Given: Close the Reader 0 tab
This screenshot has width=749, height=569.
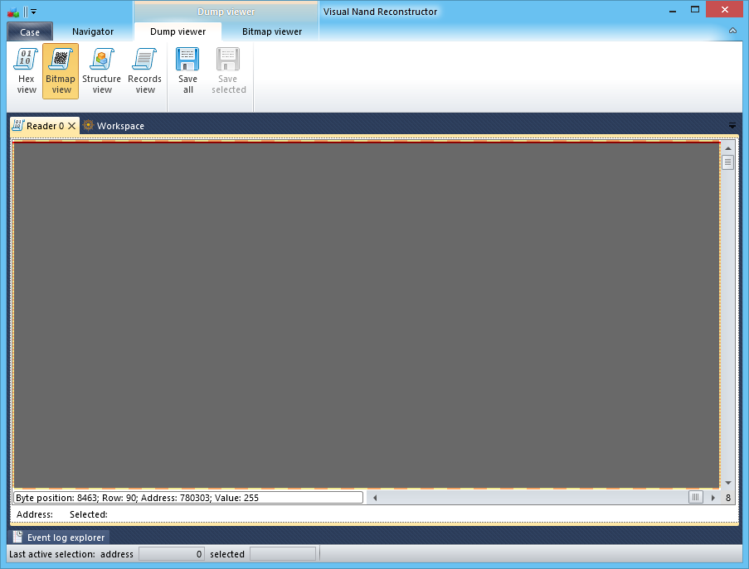Looking at the screenshot, I should point(71,126).
